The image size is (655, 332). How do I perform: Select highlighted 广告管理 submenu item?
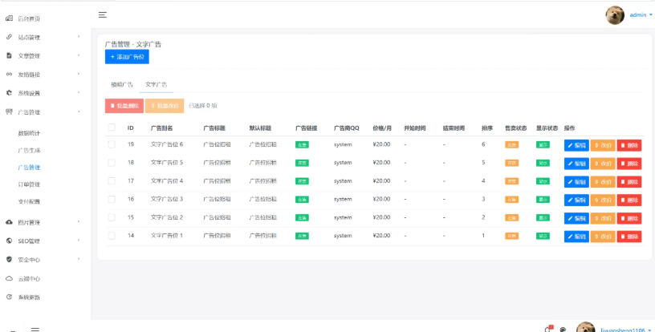[29, 168]
